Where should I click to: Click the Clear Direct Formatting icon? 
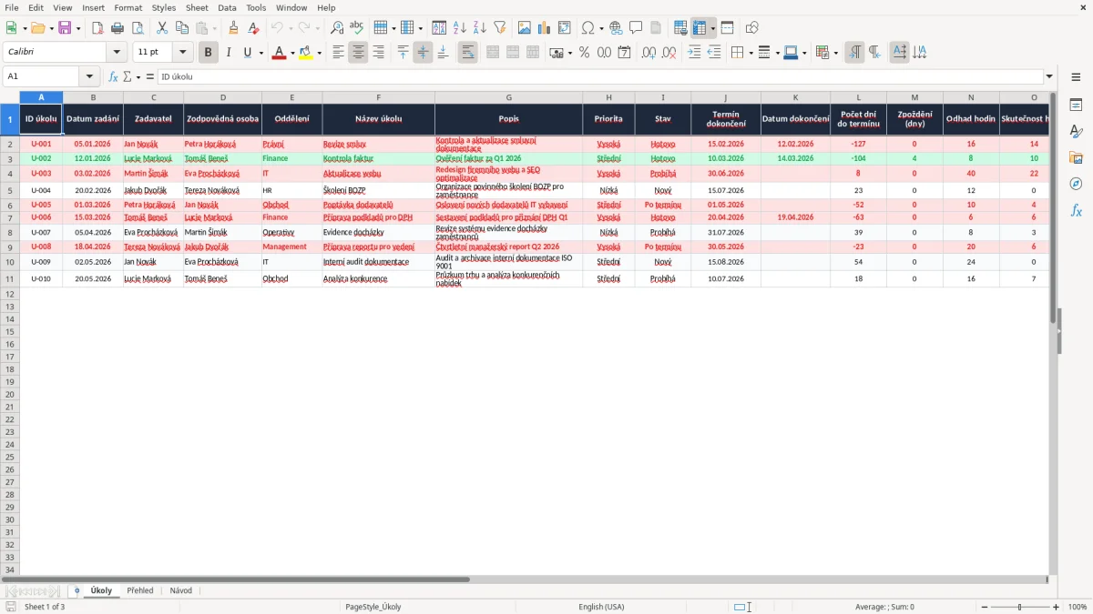click(x=253, y=28)
